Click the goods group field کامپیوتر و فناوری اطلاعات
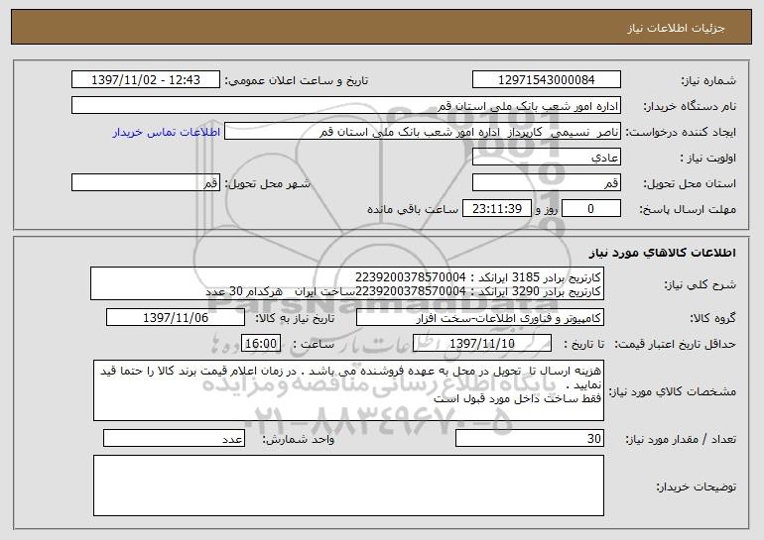Viewport: 764px width, 540px height. (x=480, y=318)
